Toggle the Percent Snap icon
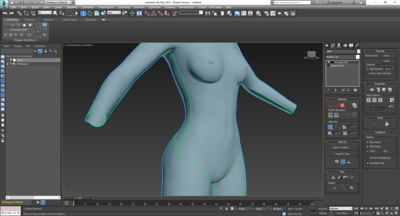400x216 pixels. tap(161, 13)
